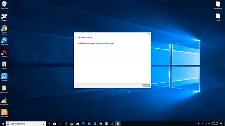The height and width of the screenshot is (126, 225).
Task: Select the top-right desktop folder
Action: coord(218,5)
